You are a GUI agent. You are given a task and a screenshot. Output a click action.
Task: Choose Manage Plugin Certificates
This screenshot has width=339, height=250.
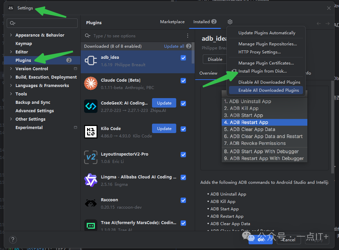click(266, 63)
